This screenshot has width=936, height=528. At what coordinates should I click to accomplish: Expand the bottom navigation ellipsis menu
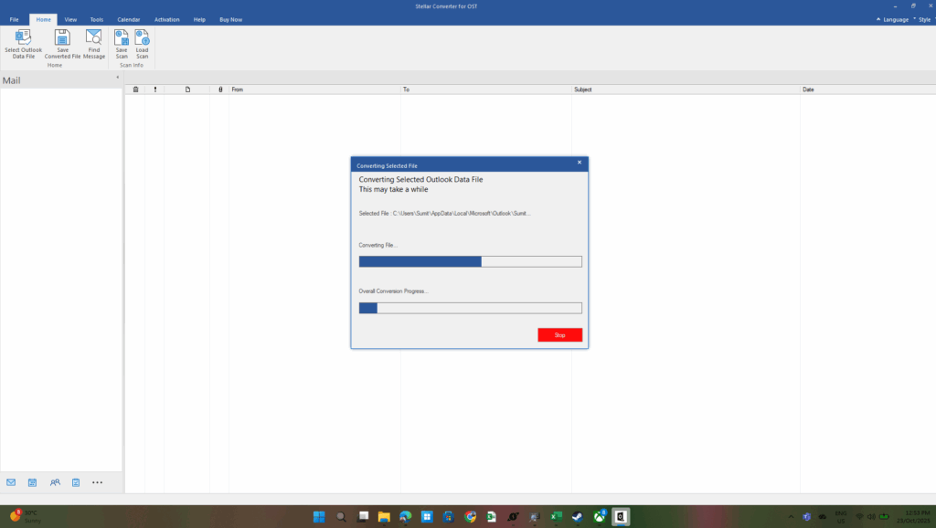click(97, 482)
